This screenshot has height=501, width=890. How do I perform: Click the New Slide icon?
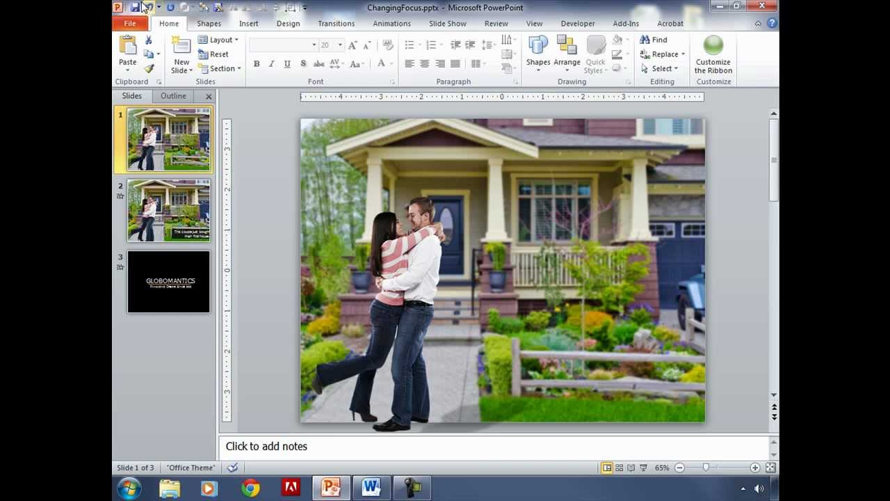[181, 45]
